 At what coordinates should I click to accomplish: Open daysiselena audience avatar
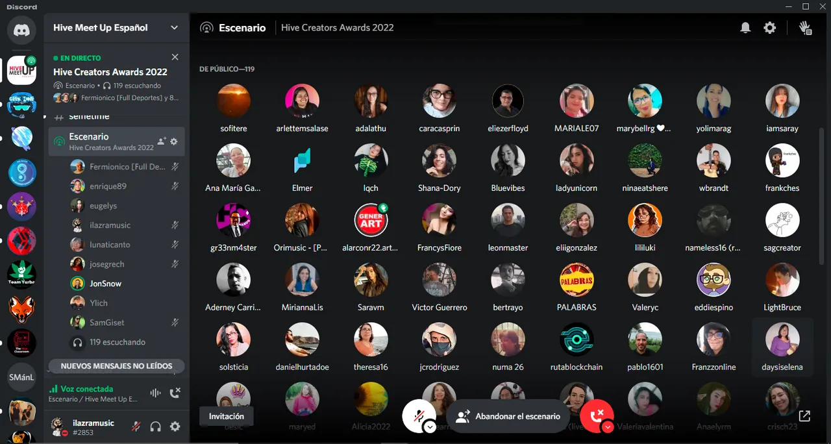(782, 340)
